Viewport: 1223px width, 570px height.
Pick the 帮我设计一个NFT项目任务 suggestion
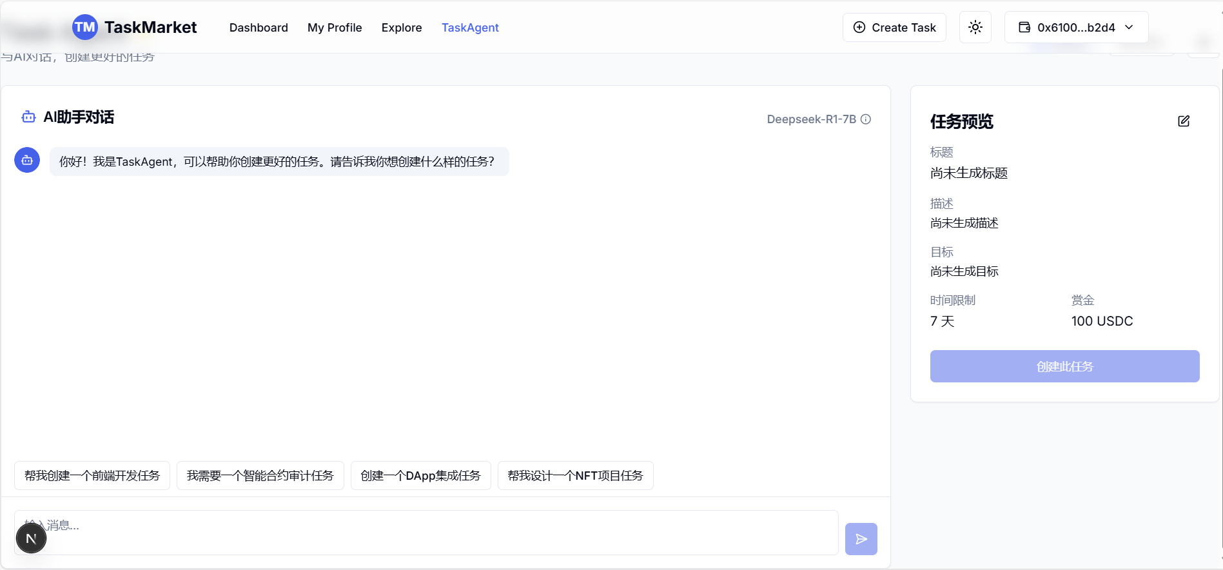click(x=575, y=476)
